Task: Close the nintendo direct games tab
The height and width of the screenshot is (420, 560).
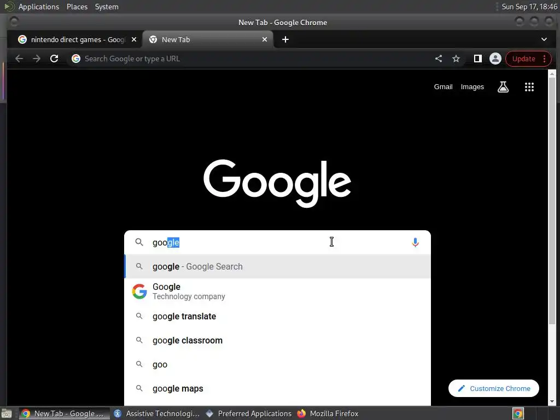Action: point(134,39)
